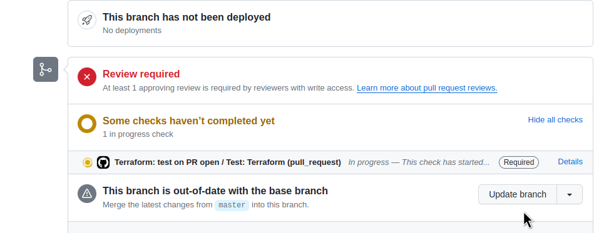The image size is (599, 233).
Task: Open Details for the Terraform check
Action: click(570, 162)
